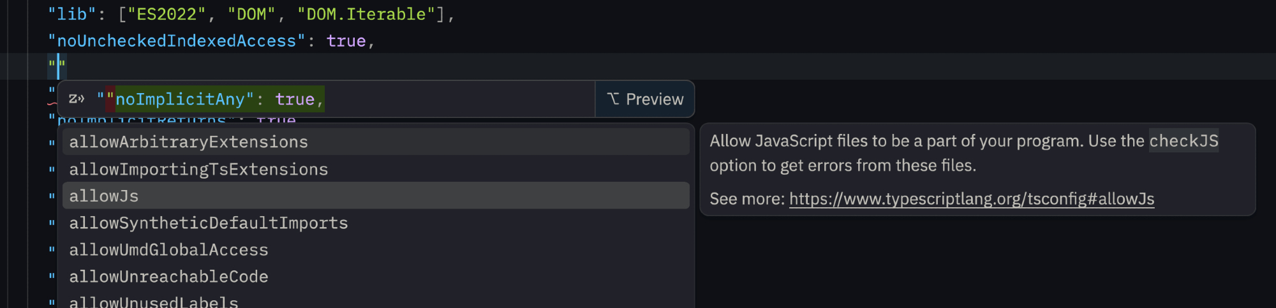Click the "ES2022" string in lib array
The width and height of the screenshot is (1276, 308).
coord(166,14)
